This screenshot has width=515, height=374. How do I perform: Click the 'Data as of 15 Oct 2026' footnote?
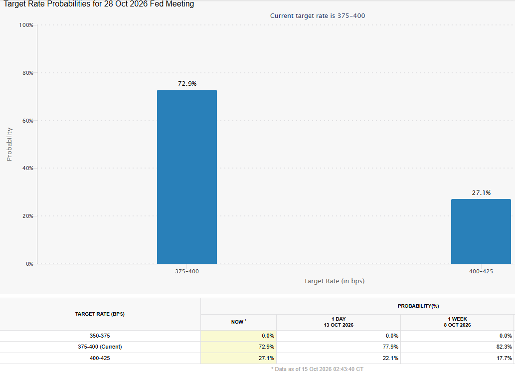point(317,369)
